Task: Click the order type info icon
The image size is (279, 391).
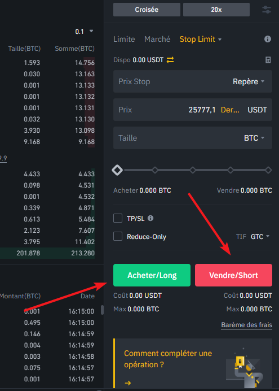Action: click(x=268, y=39)
